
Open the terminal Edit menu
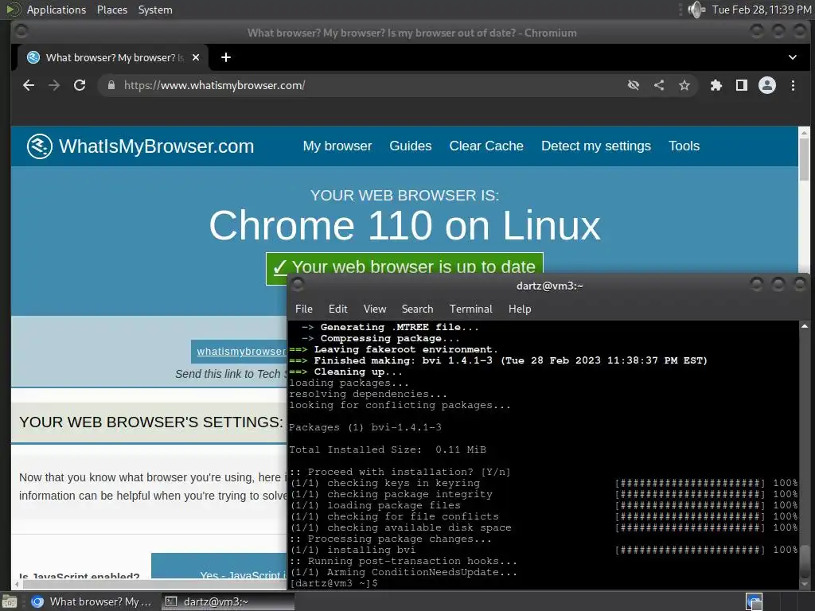tap(337, 309)
